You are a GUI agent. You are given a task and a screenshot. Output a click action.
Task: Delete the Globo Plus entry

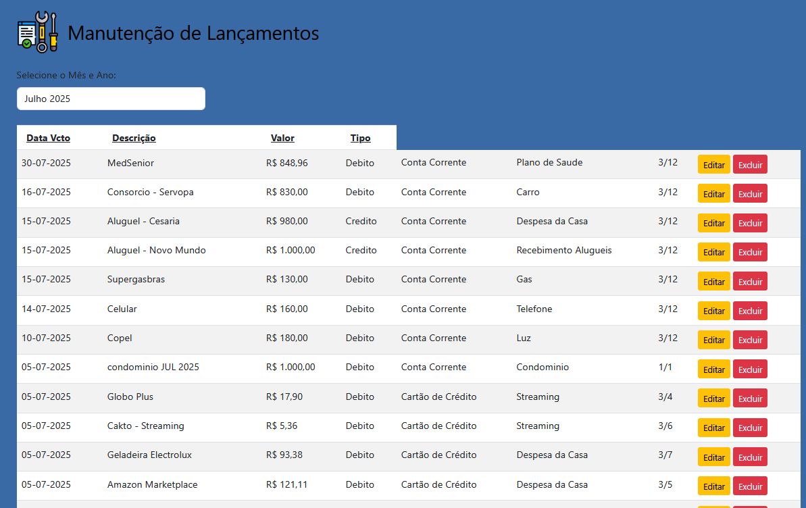[x=750, y=399]
